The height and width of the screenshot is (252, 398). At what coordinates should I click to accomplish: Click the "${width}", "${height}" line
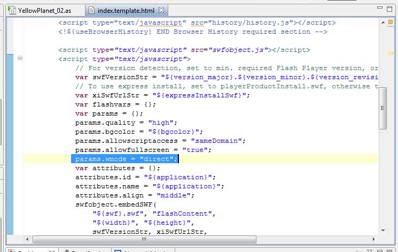tap(143, 223)
